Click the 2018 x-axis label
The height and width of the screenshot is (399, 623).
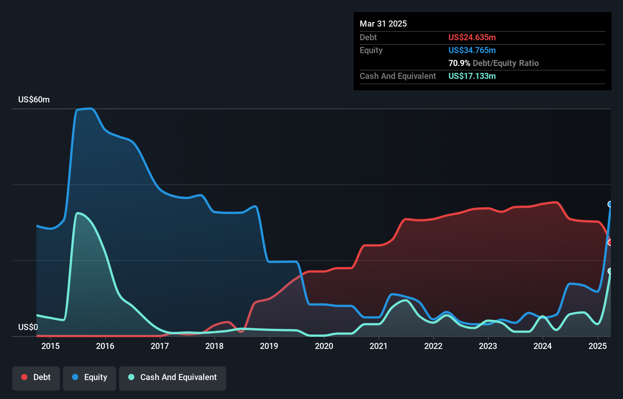214,346
